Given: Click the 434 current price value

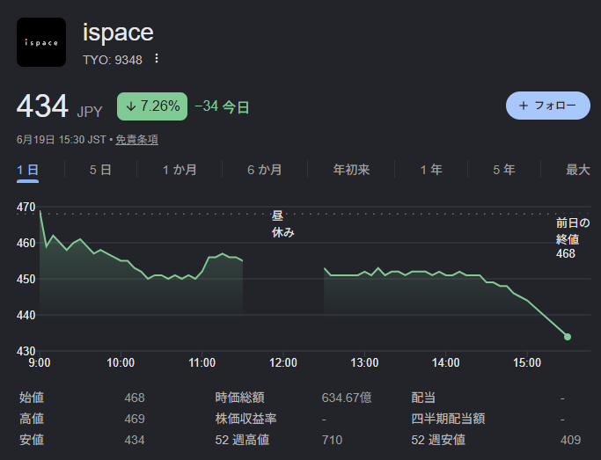Looking at the screenshot, I should [x=42, y=106].
